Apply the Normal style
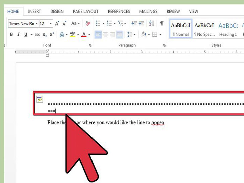Screen dimensions: 244x183 point(181,28)
